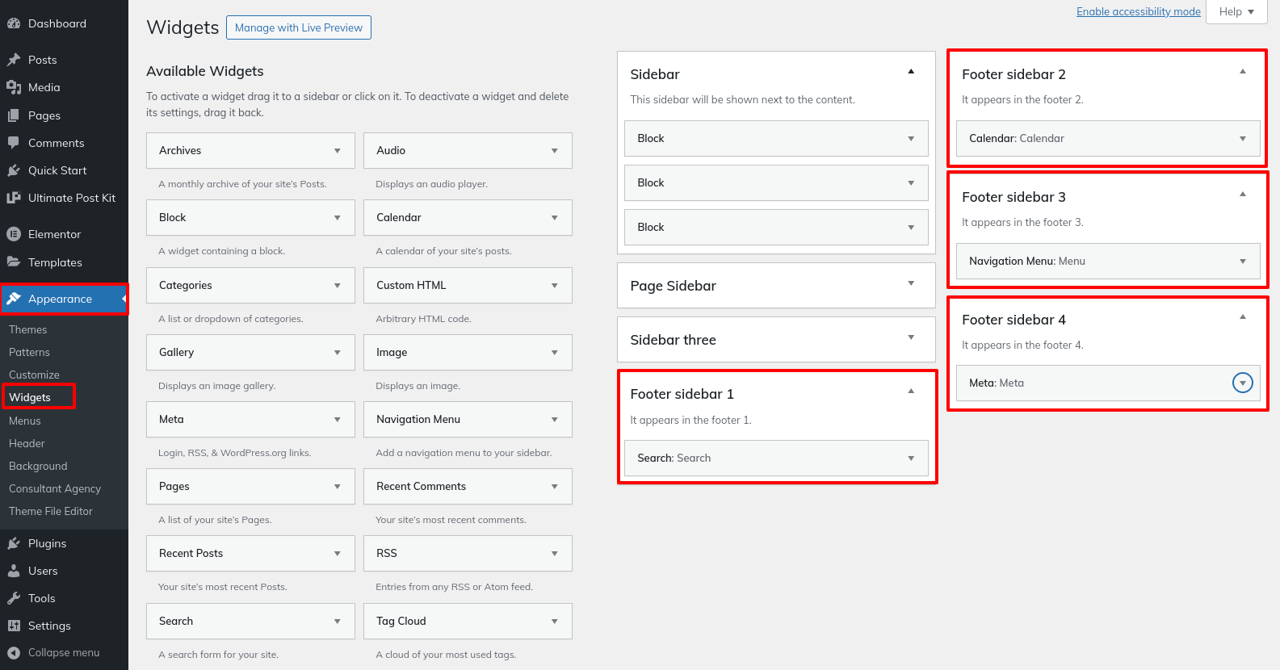Screen dimensions: 1280x670
Task: Open the Help tab at top right
Action: [1236, 11]
